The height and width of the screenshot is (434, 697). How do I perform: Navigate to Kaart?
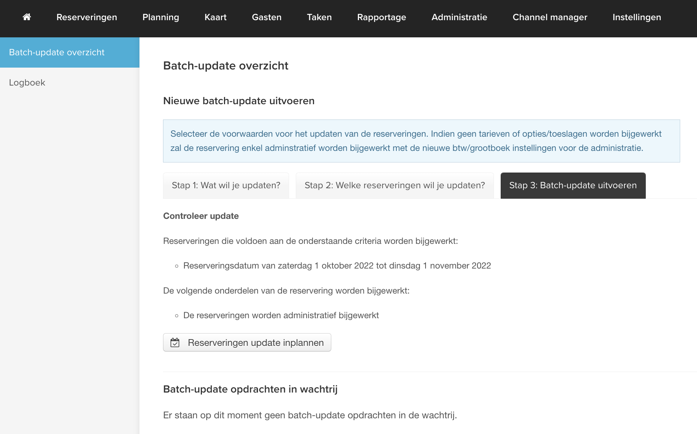215,17
